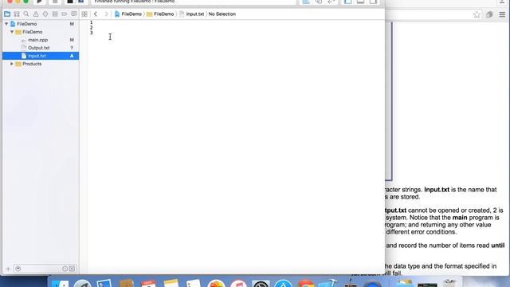This screenshot has width=510, height=287.
Task: Open Photos from the Dock
Action: [216, 283]
